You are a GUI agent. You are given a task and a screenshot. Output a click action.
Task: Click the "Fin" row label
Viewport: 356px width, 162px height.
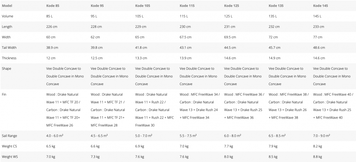pos(4,94)
